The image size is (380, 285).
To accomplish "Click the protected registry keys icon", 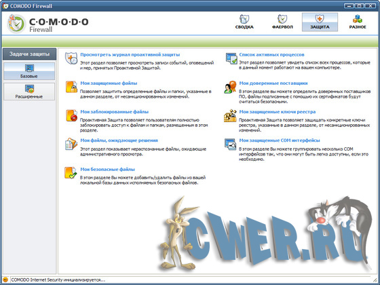I will [x=230, y=115].
